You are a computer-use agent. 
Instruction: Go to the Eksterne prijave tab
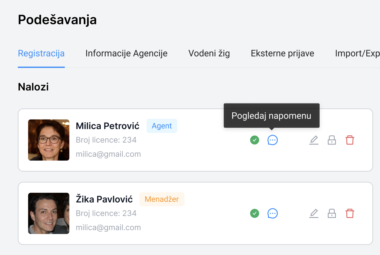(282, 53)
